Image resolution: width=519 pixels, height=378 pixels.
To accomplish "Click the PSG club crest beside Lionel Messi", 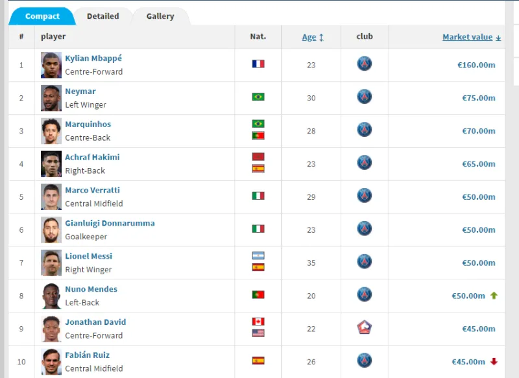I will [365, 262].
